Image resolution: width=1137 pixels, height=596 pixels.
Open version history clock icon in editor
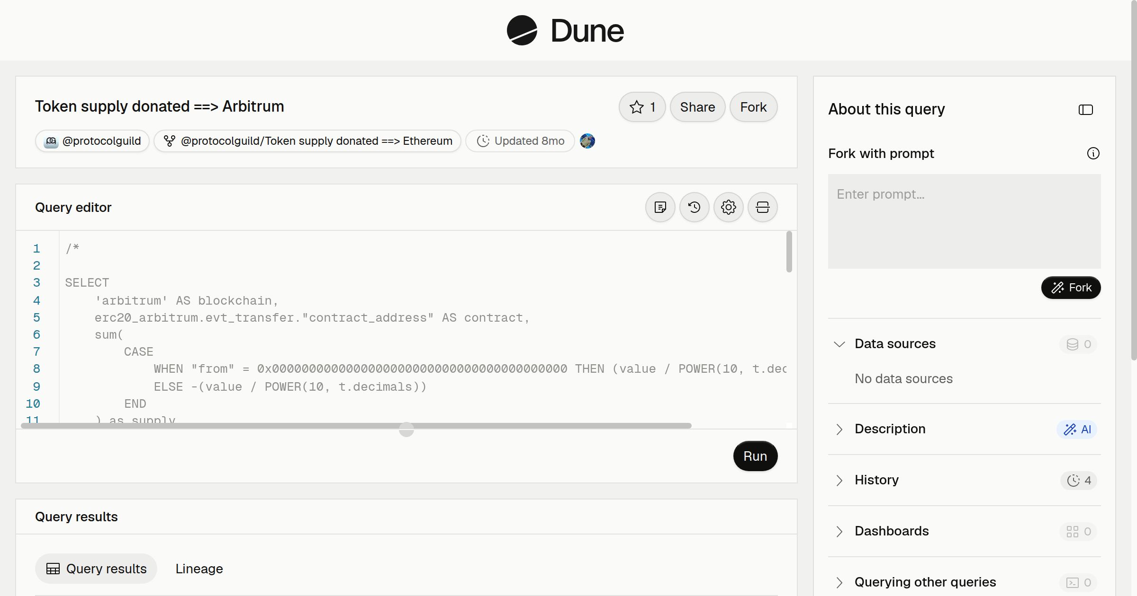pos(694,207)
